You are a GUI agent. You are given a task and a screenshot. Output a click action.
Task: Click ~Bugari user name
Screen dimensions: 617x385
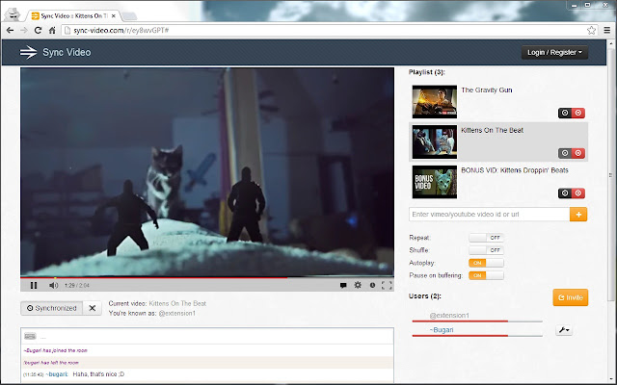(442, 329)
